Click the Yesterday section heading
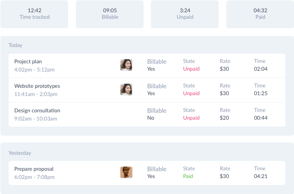 coord(20,153)
